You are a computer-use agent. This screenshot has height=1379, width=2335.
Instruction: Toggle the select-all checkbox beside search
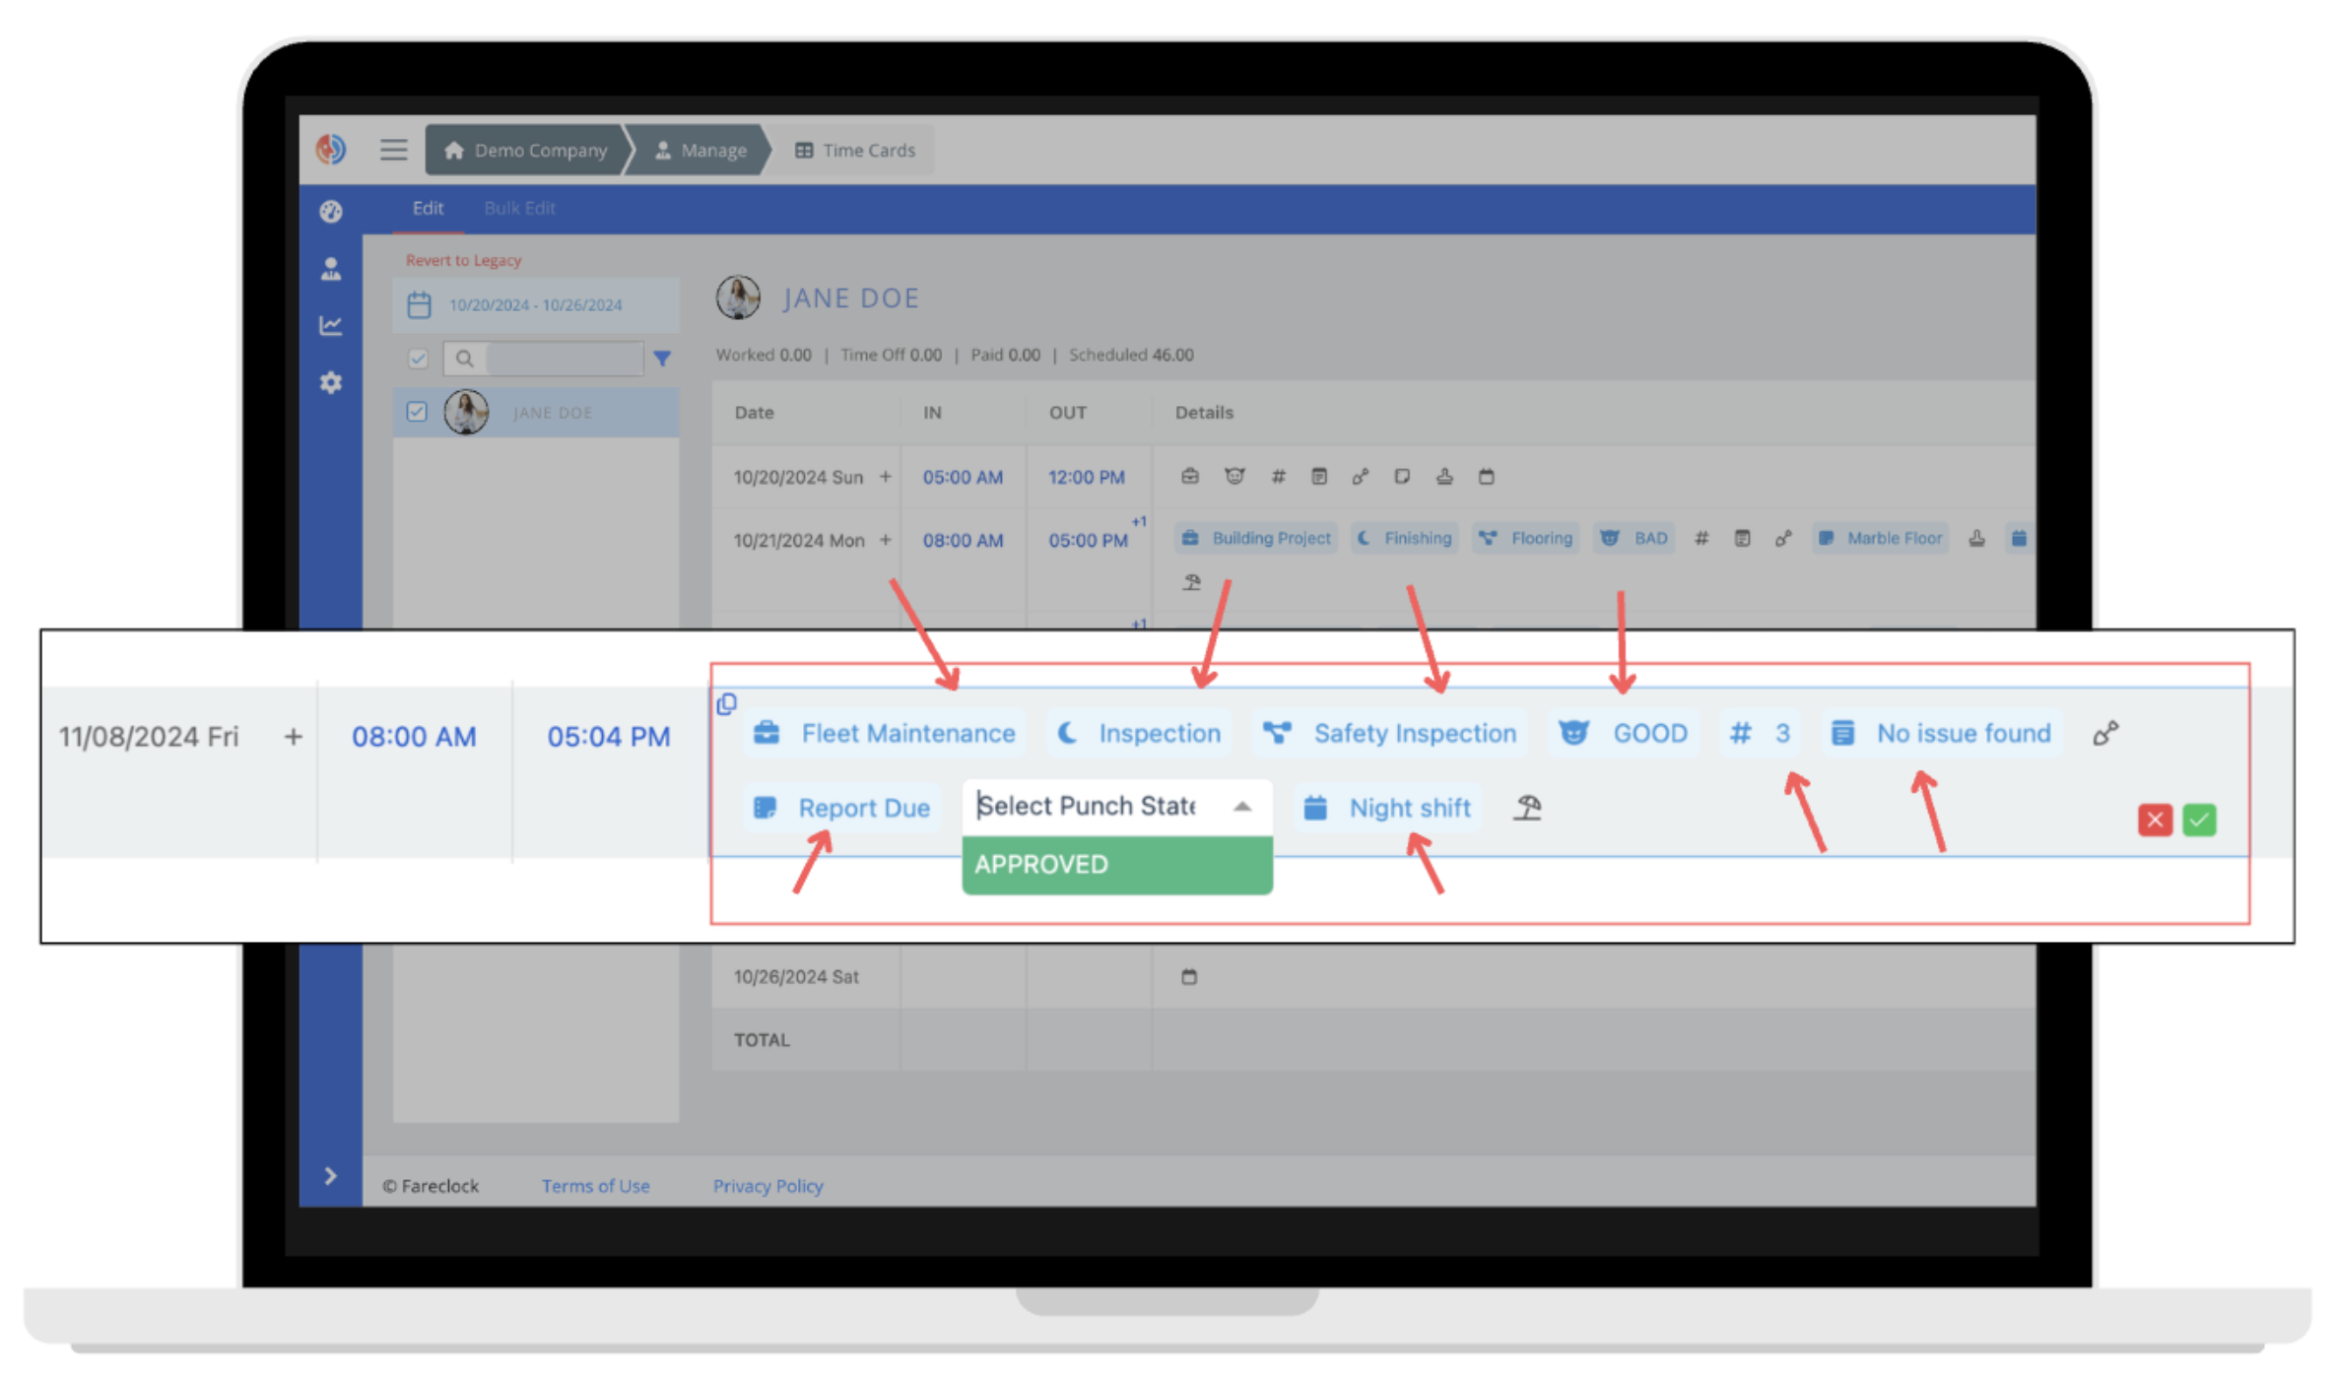(x=418, y=359)
